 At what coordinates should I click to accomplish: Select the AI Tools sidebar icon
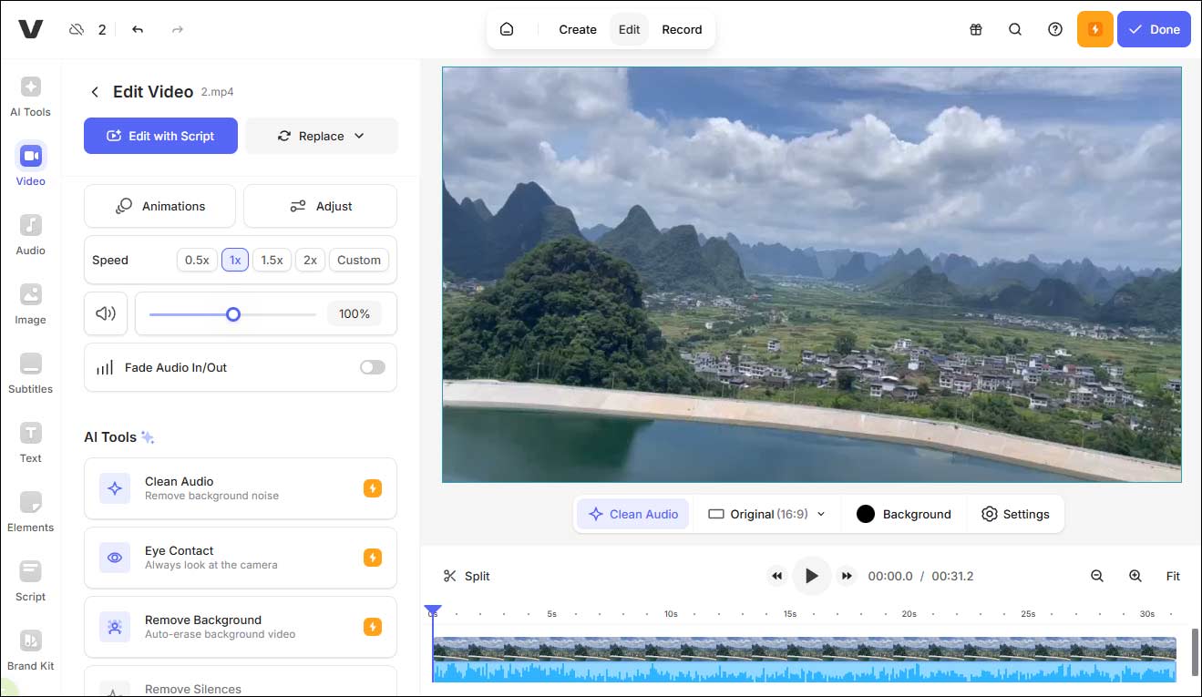tap(30, 95)
